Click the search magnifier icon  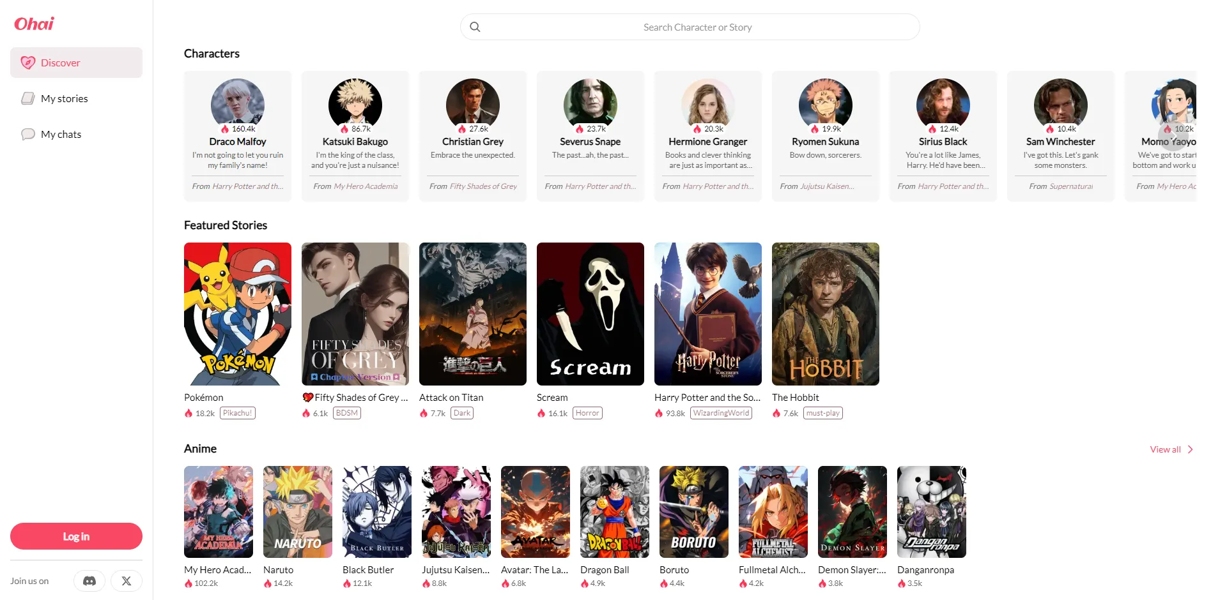coord(475,27)
